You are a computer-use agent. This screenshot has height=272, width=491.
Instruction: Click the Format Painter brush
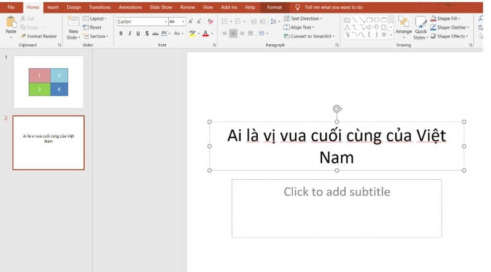pos(23,36)
